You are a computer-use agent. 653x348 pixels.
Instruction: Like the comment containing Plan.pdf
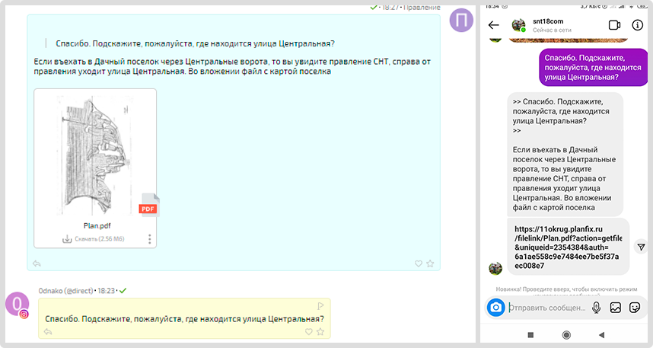pos(418,263)
